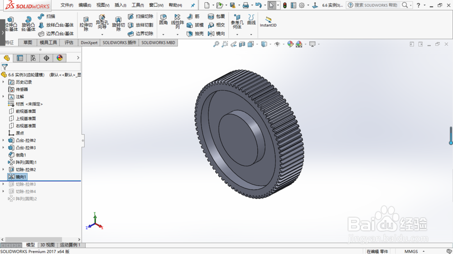The image size is (453, 254).
Task: Open the Curves tool (曲线)
Action: click(x=251, y=19)
